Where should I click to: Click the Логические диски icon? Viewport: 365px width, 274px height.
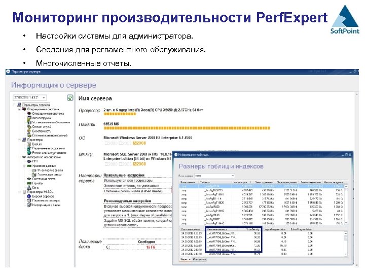coord(34,174)
